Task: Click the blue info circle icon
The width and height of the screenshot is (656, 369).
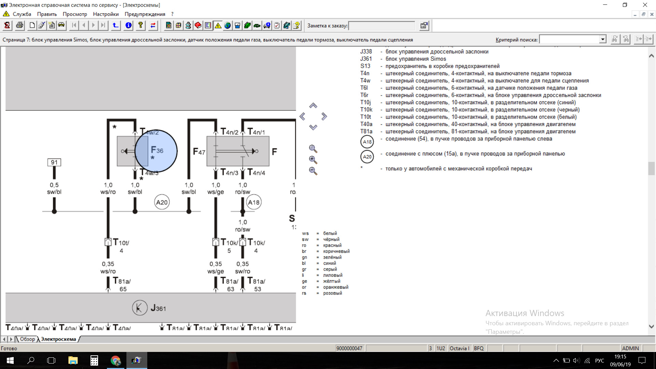Action: coord(128,25)
